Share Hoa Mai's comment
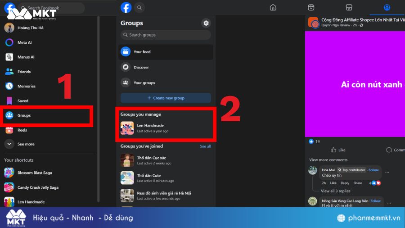Viewport: 405px width, 228px height. pyautogui.click(x=357, y=183)
